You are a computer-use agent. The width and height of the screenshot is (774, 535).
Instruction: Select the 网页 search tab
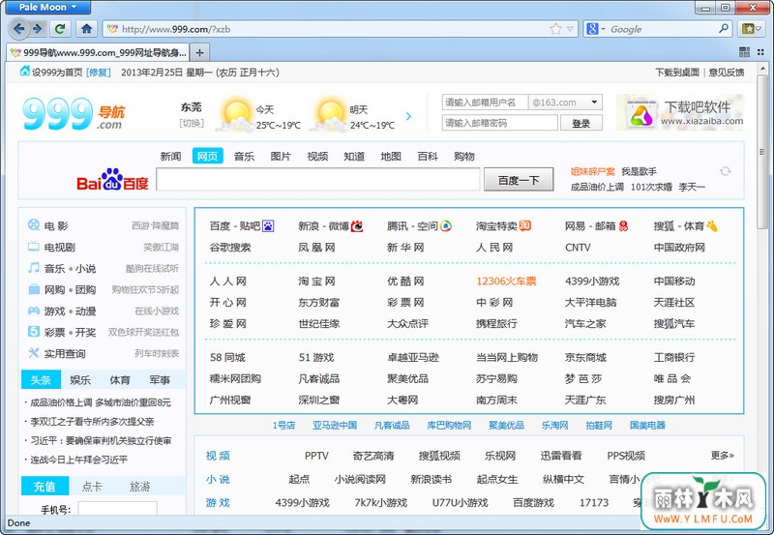207,157
